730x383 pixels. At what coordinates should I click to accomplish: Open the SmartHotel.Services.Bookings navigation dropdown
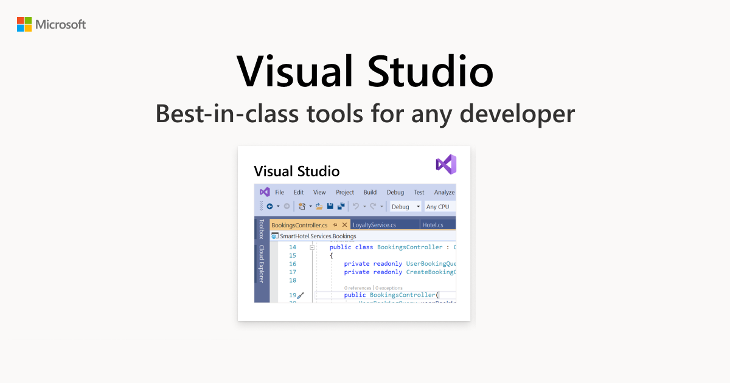[x=363, y=236]
